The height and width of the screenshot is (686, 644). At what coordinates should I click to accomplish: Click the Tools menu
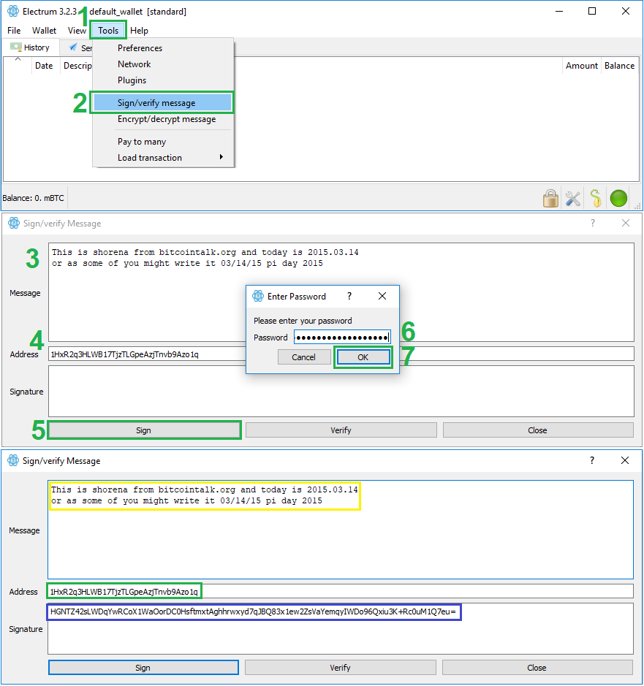point(108,31)
